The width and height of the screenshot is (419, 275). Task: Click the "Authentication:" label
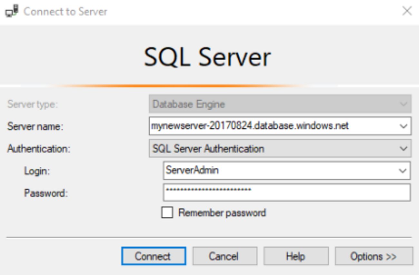pos(39,149)
